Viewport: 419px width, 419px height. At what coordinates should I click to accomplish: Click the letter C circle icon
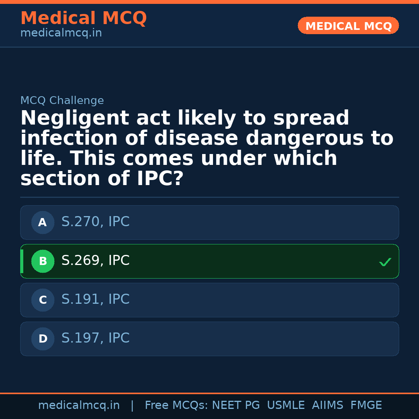pyautogui.click(x=43, y=300)
